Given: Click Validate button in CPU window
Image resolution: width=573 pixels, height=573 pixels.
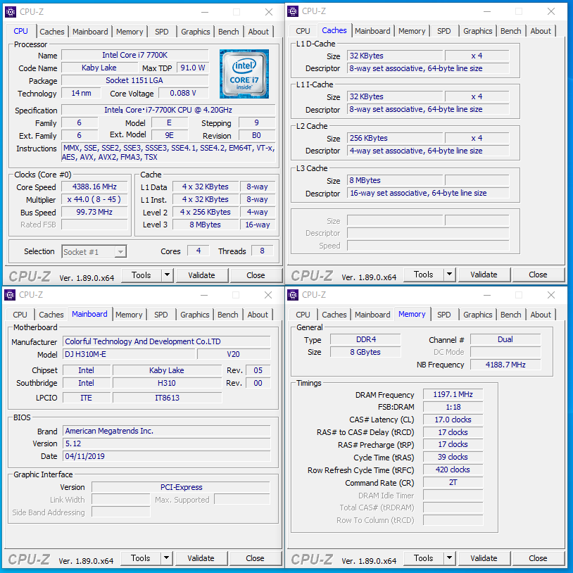Looking at the screenshot, I should (x=202, y=275).
